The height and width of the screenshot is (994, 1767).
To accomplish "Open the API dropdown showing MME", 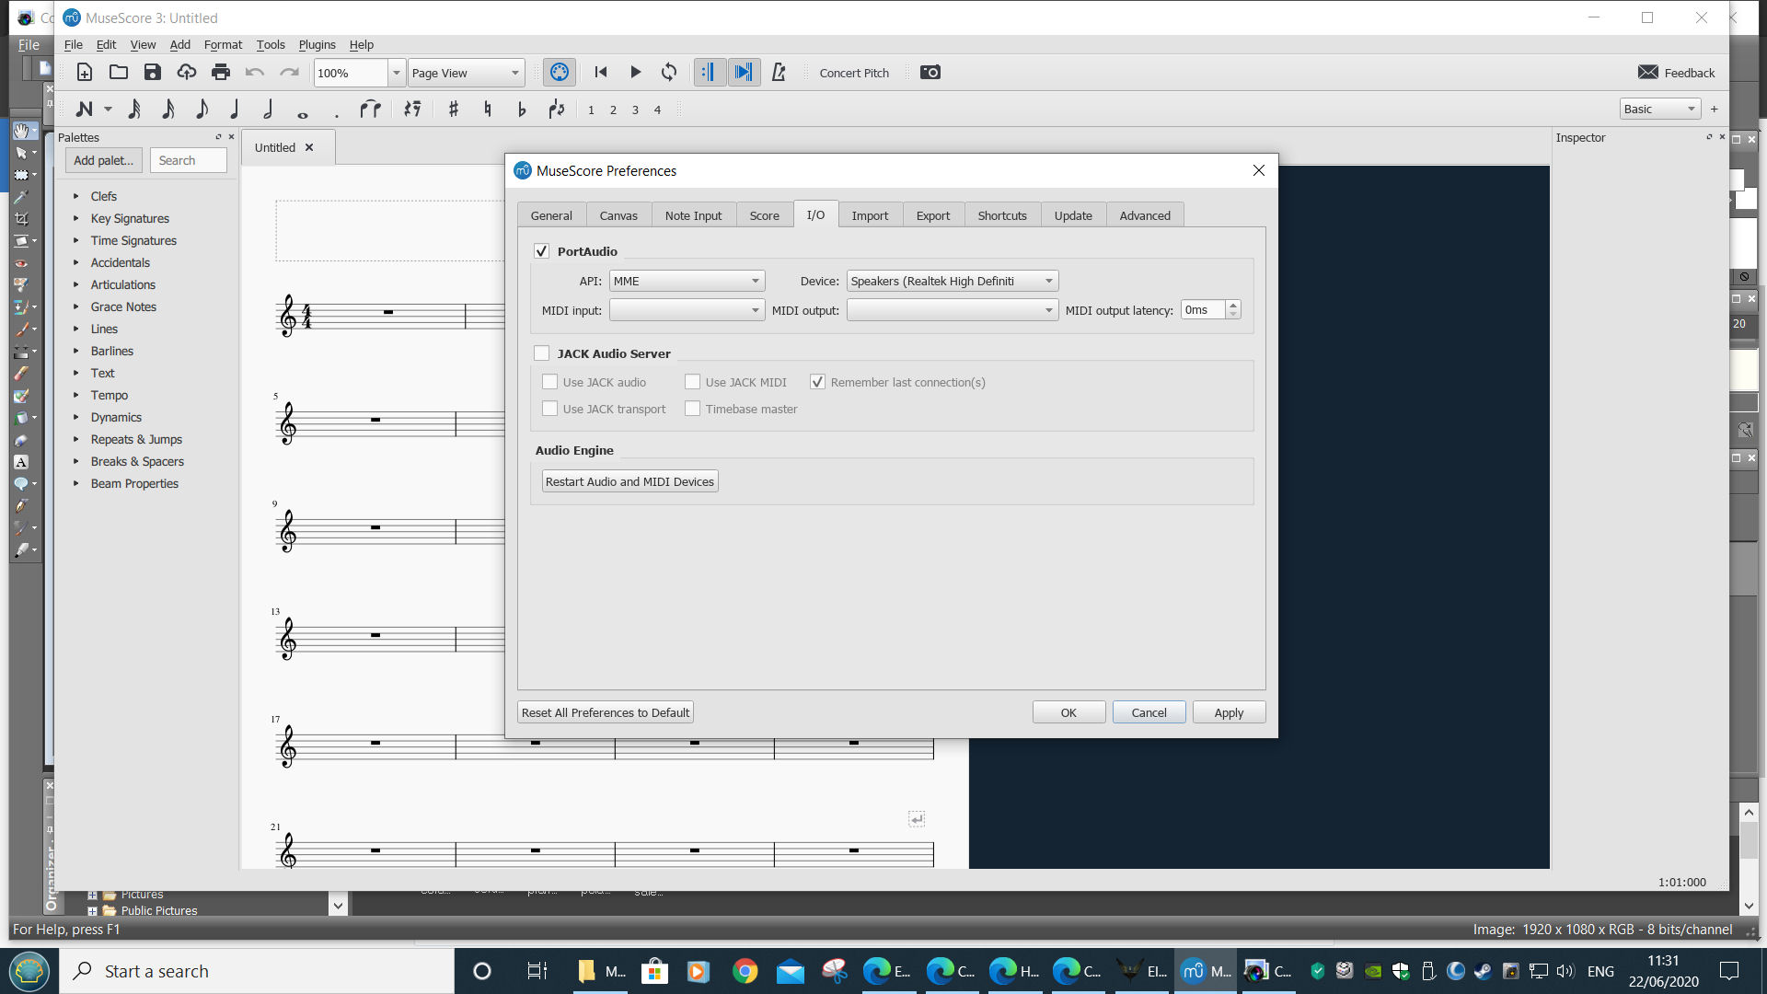I will coord(687,281).
